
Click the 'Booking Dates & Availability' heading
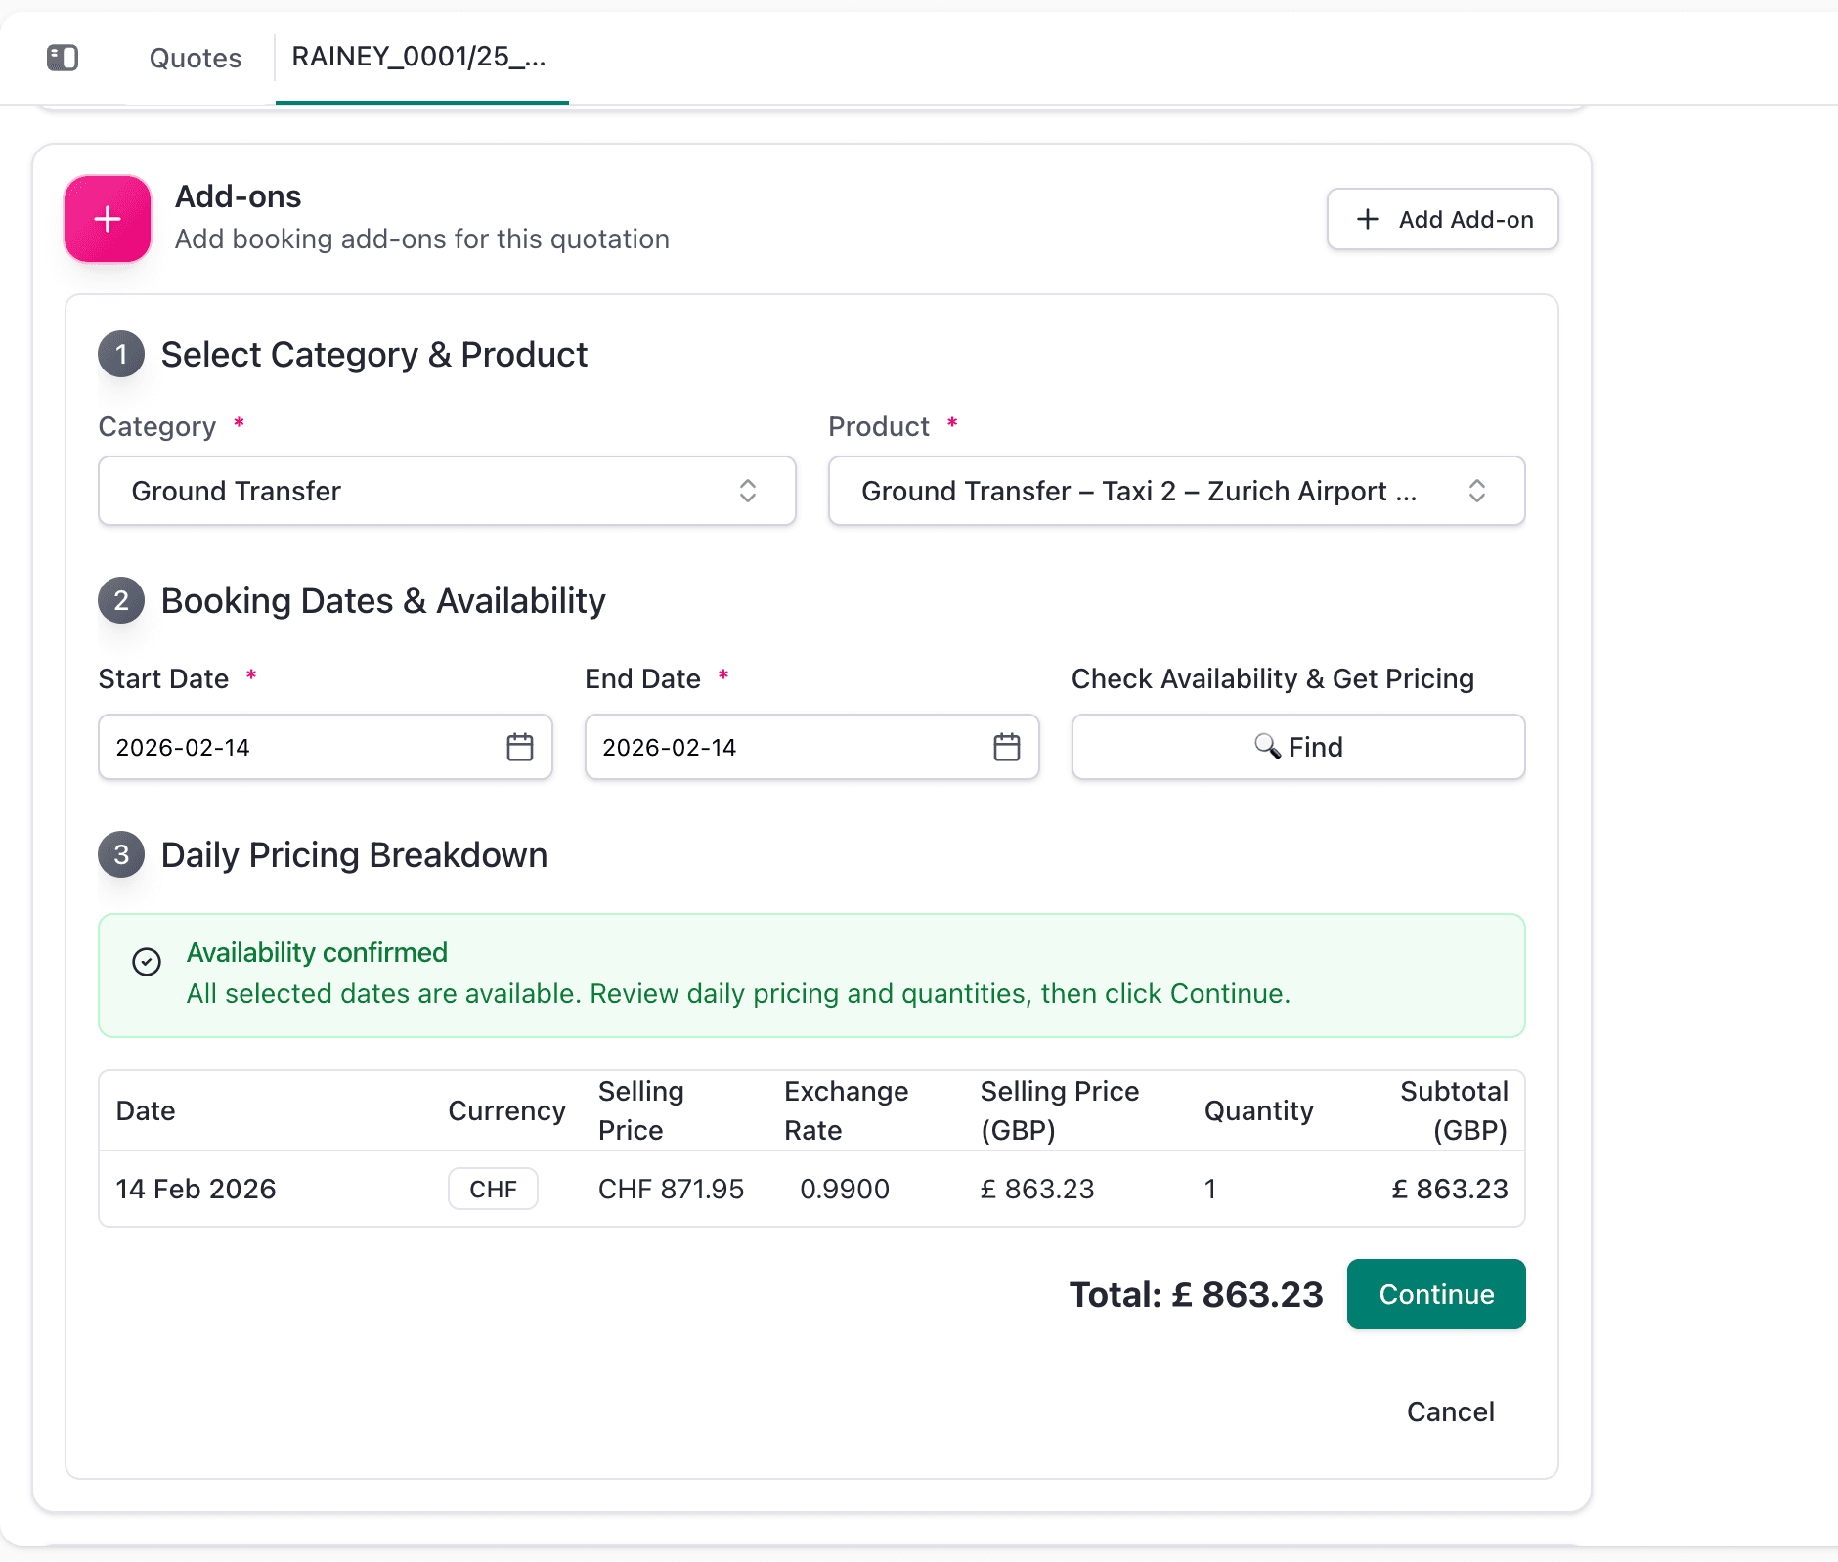tap(383, 600)
